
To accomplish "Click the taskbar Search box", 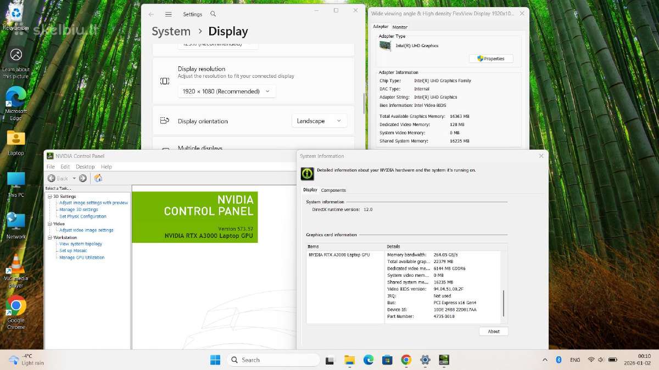I will [273, 360].
